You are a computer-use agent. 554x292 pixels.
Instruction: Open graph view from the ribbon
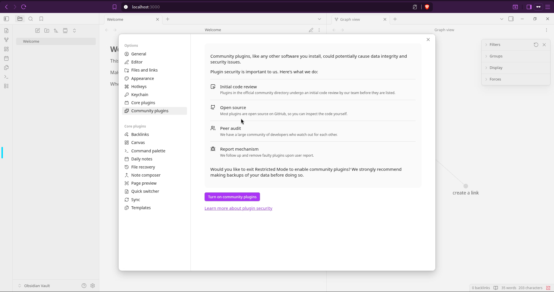coord(6,40)
